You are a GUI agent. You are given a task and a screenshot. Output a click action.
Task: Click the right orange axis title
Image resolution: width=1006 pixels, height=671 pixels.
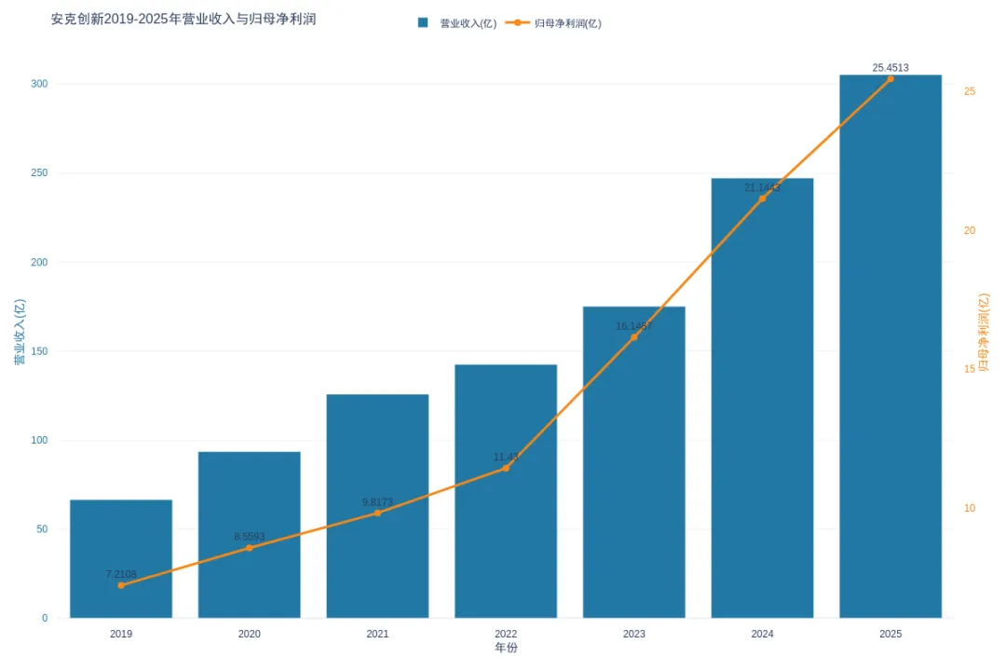pos(984,332)
